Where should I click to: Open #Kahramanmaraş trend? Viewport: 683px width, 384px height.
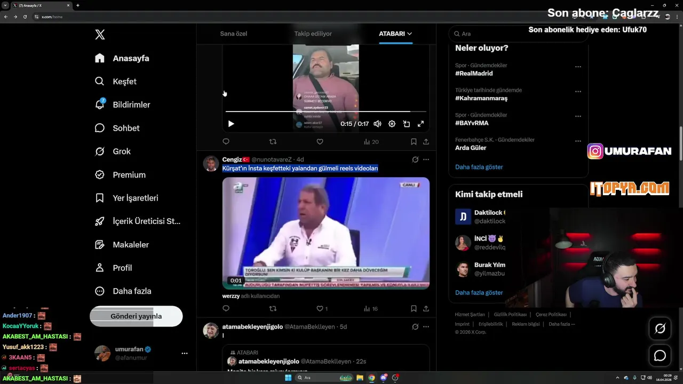(481, 98)
